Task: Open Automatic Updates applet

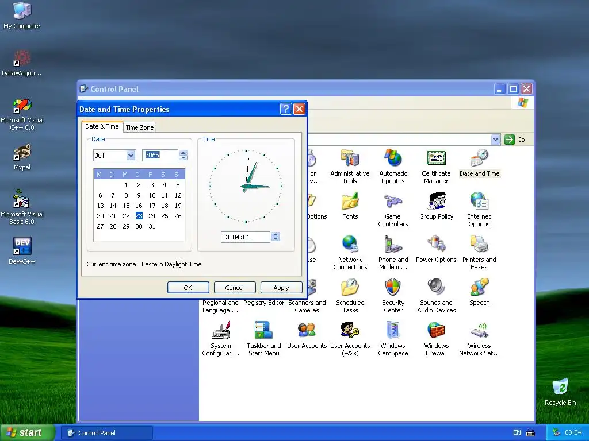Action: click(x=393, y=158)
